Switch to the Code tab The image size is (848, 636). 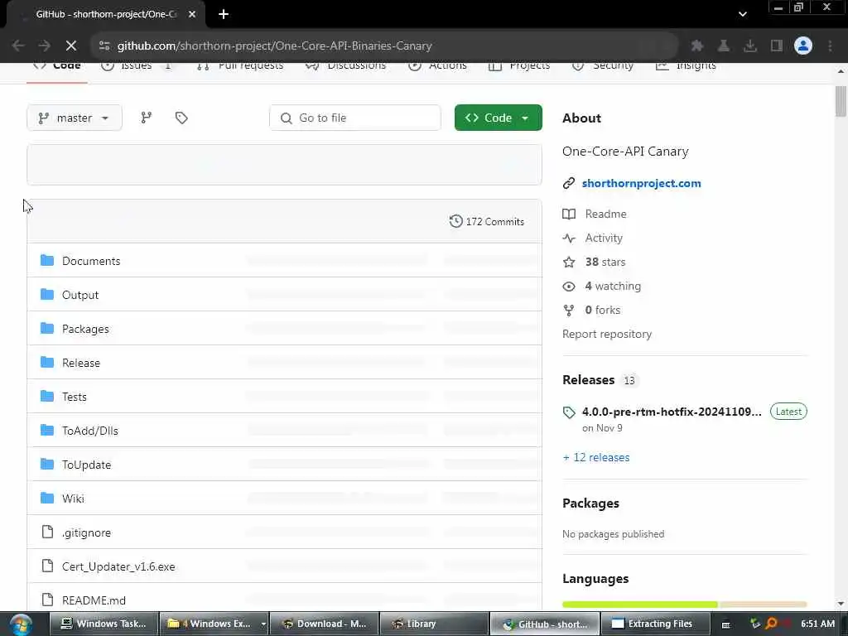pyautogui.click(x=57, y=66)
